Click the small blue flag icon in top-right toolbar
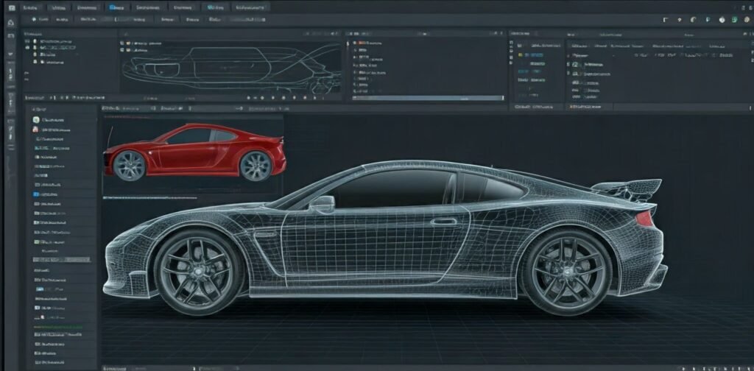The image size is (754, 371). coord(708,20)
